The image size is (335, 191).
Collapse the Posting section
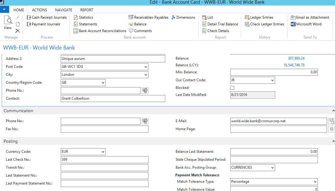(x=333, y=141)
